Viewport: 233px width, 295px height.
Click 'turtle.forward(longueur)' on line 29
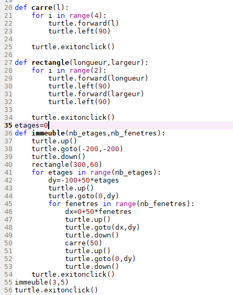(x=98, y=78)
